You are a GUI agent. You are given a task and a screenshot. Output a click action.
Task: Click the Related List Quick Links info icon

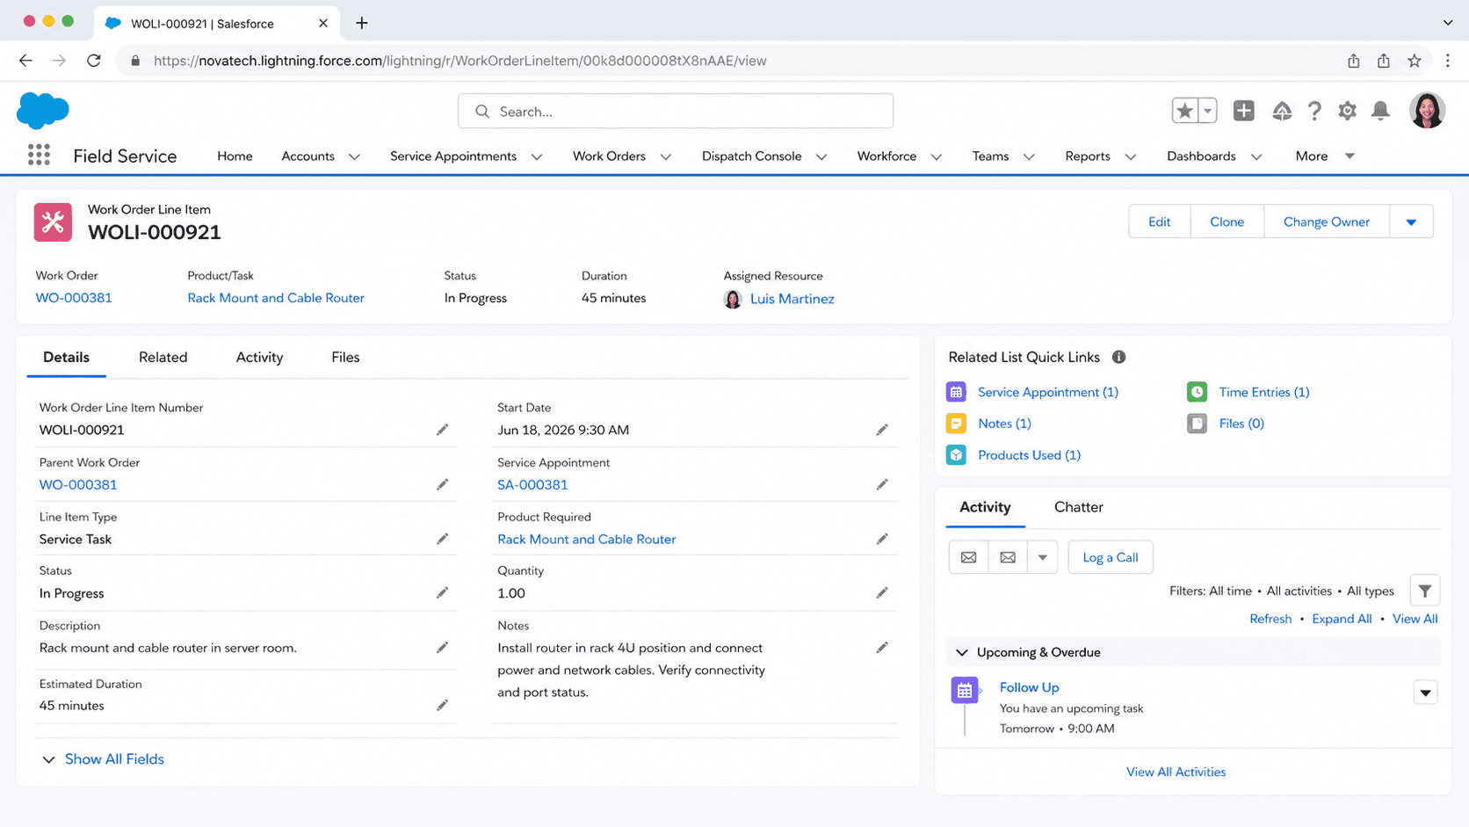pos(1118,357)
